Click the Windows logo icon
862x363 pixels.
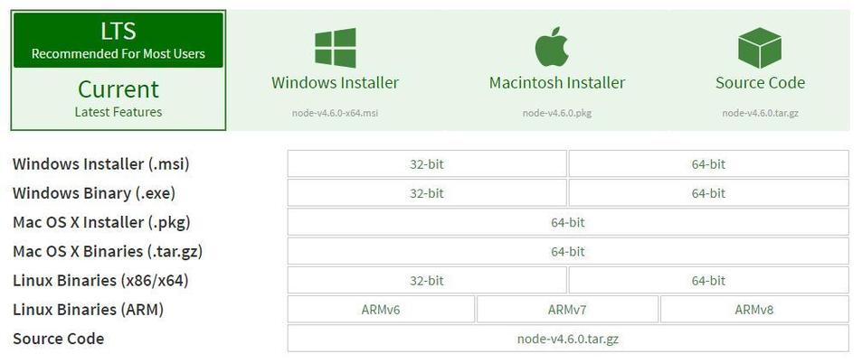tap(336, 48)
